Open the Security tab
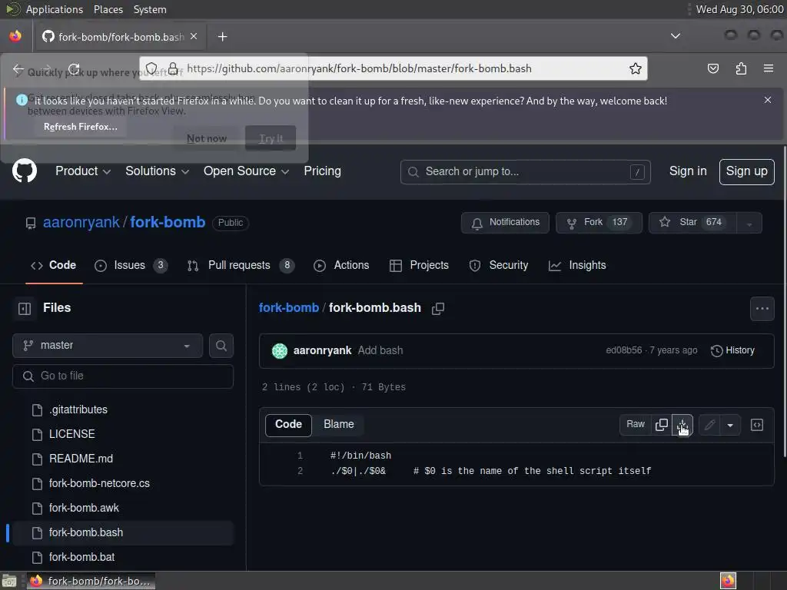The height and width of the screenshot is (590, 787). [498, 265]
